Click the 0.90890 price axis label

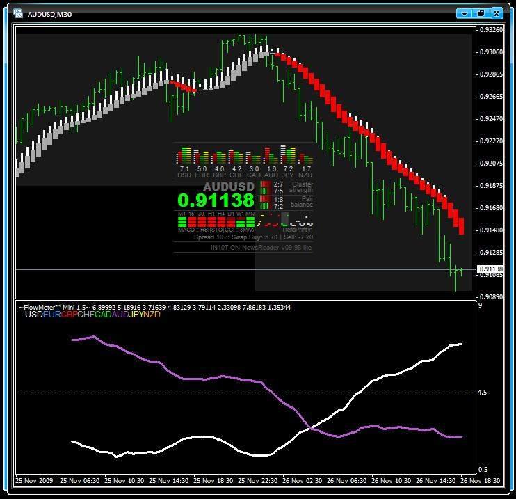tap(491, 296)
